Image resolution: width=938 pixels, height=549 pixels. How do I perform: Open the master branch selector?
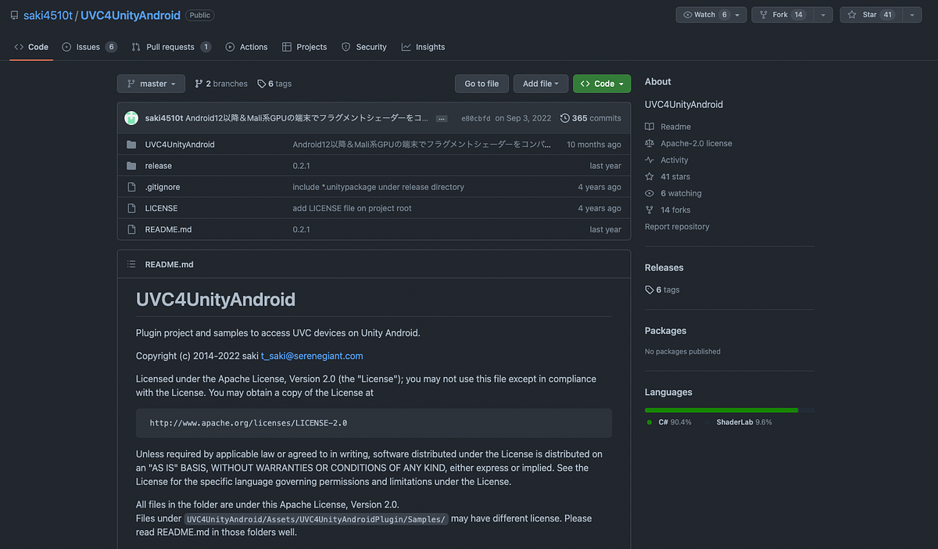(x=151, y=84)
